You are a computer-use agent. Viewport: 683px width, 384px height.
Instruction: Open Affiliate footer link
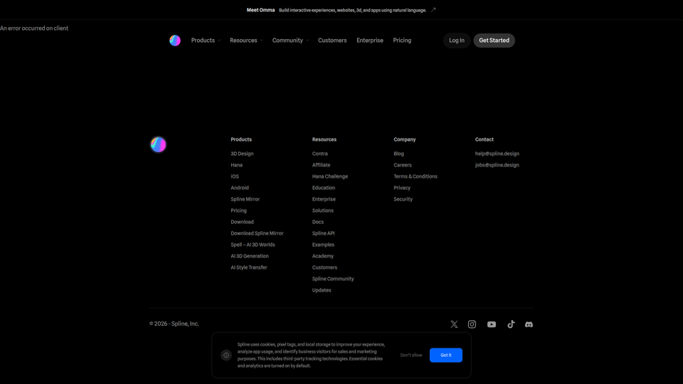click(x=321, y=165)
